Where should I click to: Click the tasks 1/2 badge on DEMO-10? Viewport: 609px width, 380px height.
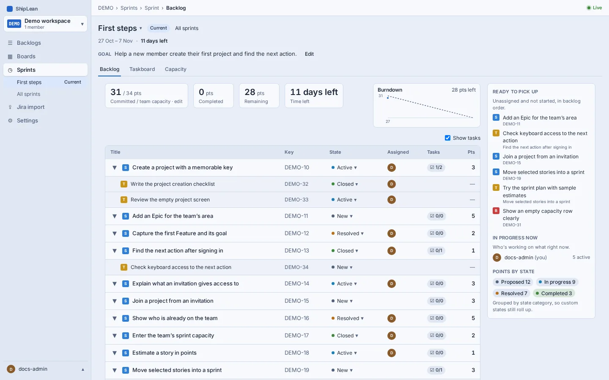click(436, 168)
